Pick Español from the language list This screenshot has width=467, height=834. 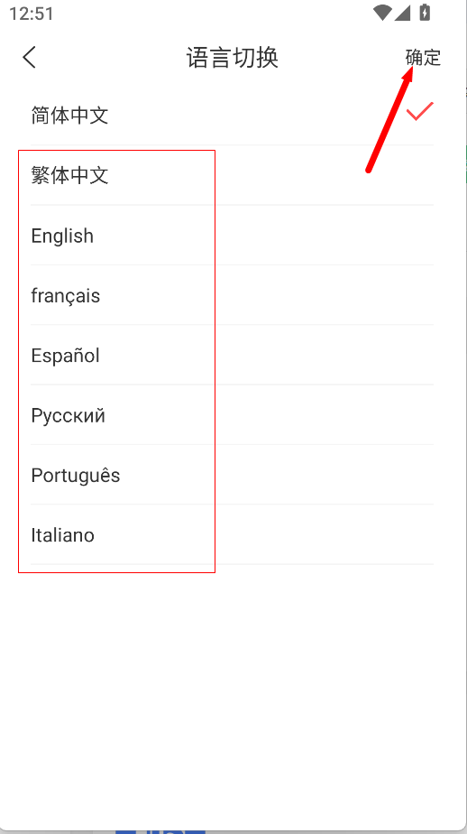point(233,355)
